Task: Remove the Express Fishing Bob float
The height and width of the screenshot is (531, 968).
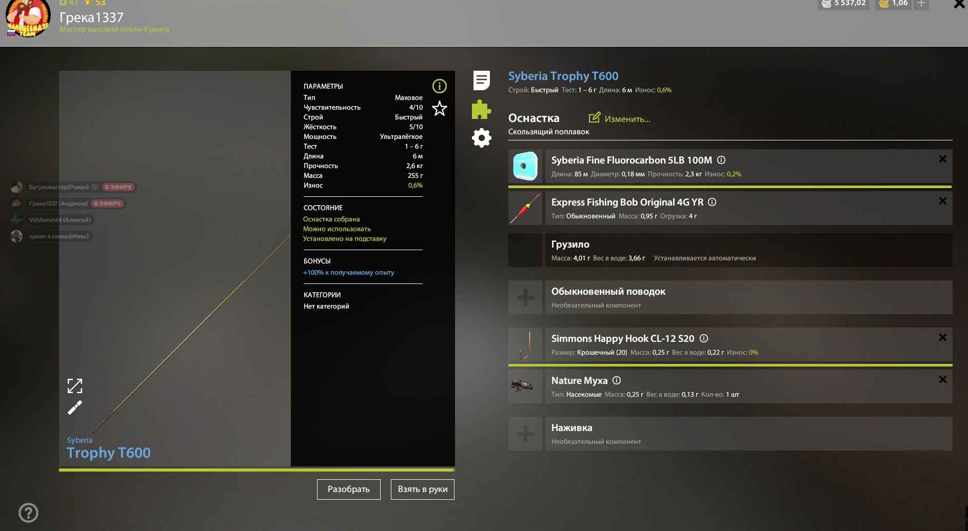Action: (x=943, y=201)
